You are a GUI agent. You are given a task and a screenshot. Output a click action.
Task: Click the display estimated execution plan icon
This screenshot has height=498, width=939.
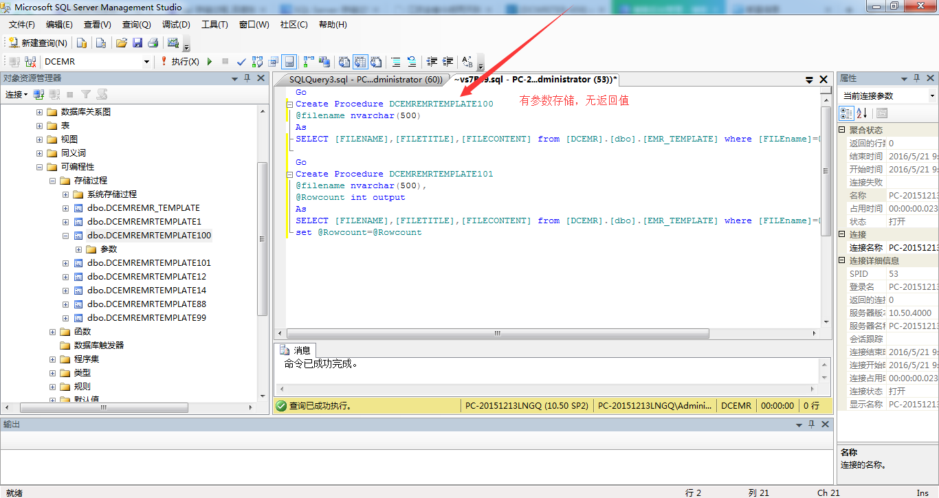tap(257, 62)
